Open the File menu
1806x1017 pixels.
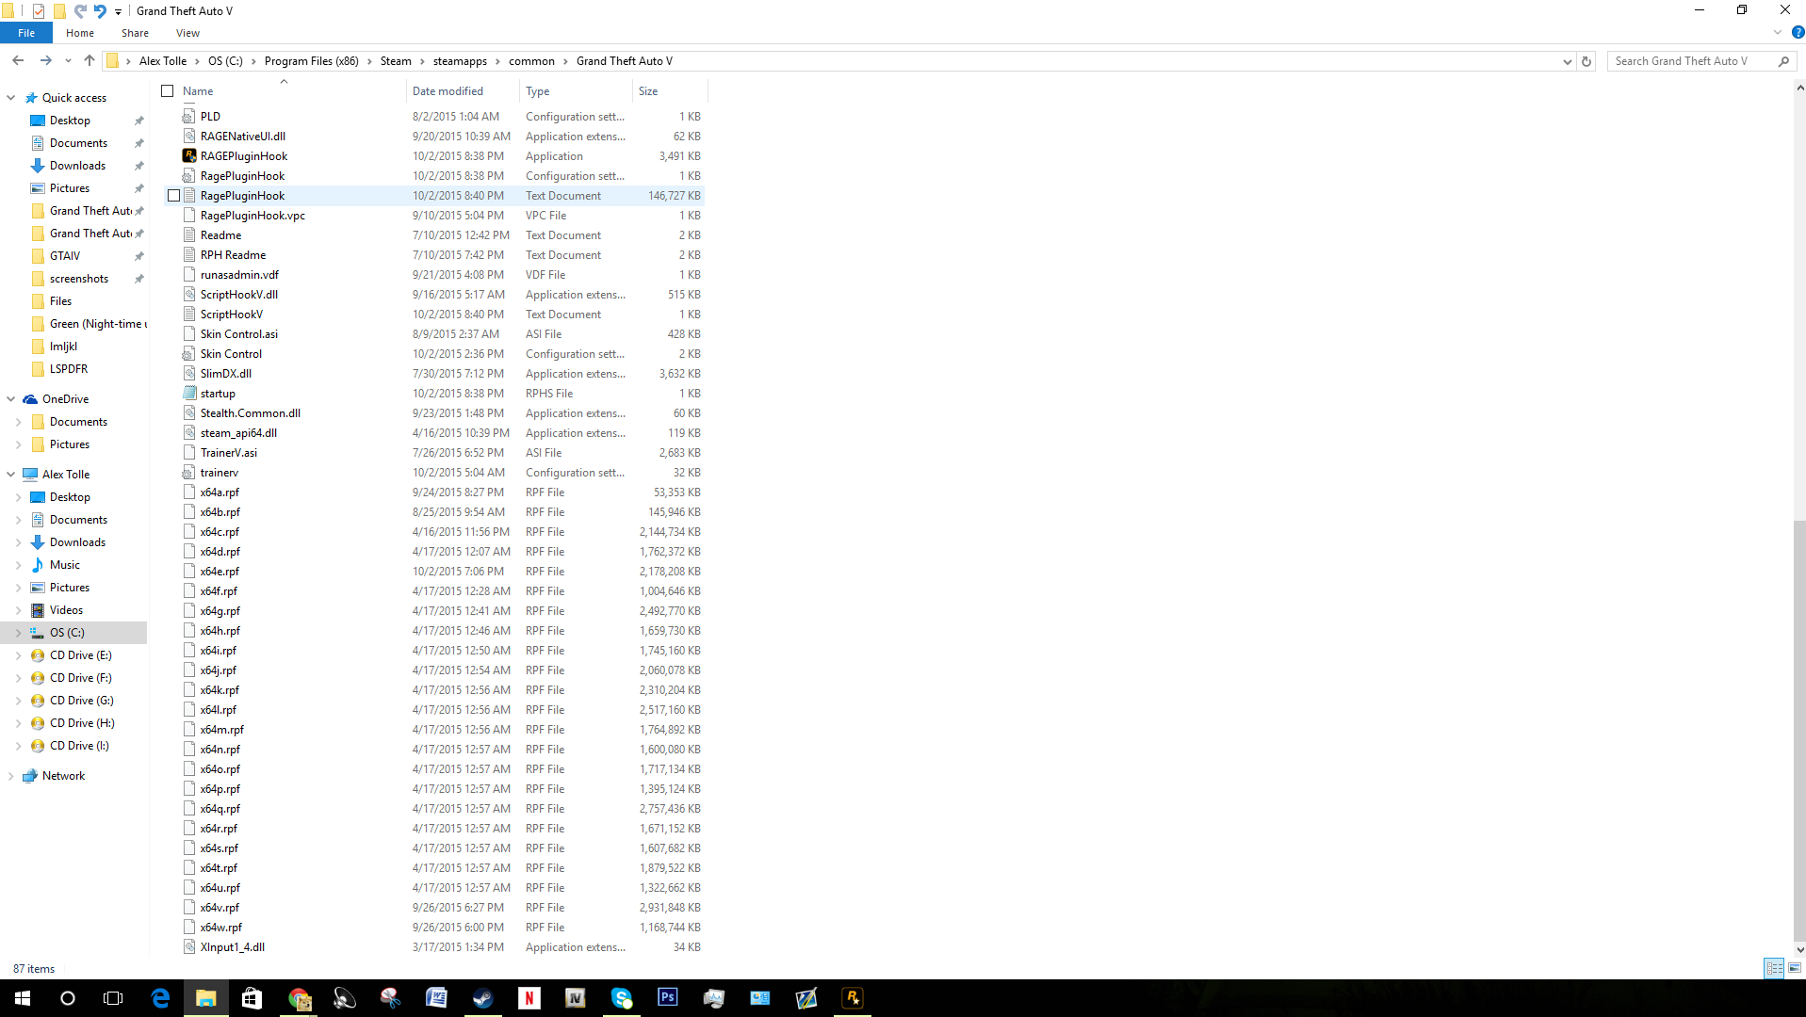coord(26,33)
